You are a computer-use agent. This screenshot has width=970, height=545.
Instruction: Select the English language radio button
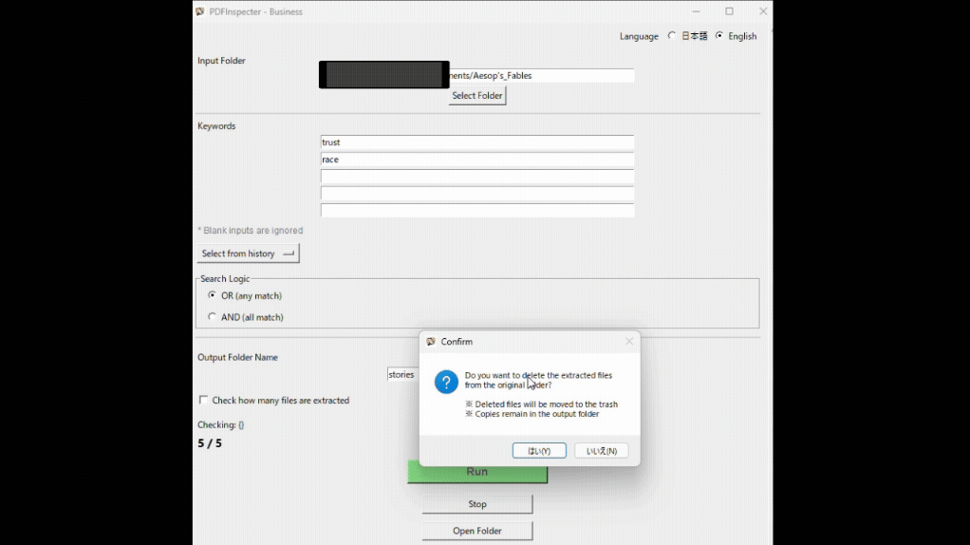pos(718,36)
